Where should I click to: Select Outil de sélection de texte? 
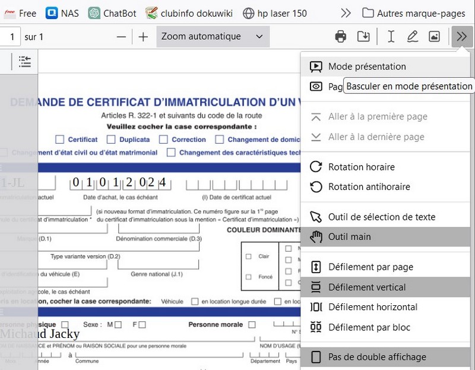(381, 217)
